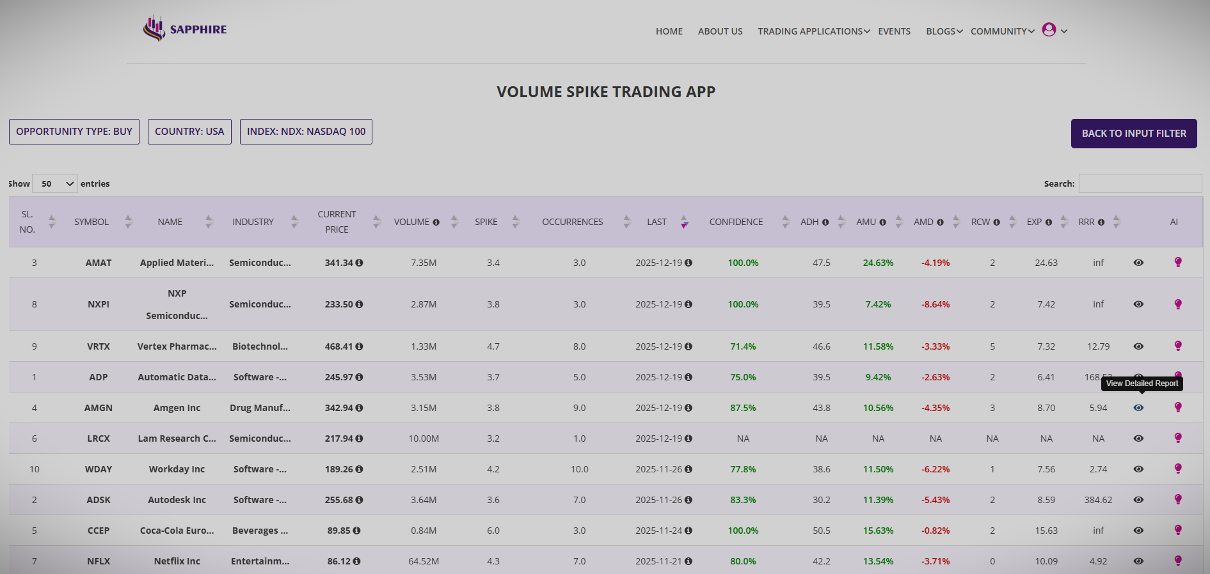This screenshot has height=574, width=1210.
Task: Open AI insight bulb for CCEP
Action: click(1178, 530)
